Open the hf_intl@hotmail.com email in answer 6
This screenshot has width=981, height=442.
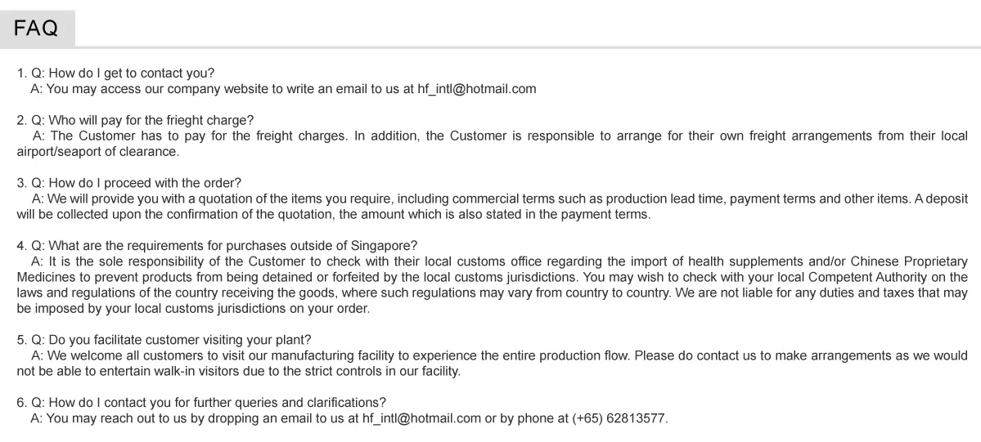(421, 418)
